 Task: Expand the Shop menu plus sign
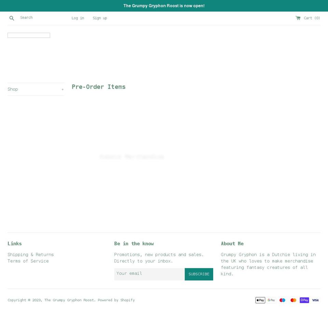click(x=63, y=89)
